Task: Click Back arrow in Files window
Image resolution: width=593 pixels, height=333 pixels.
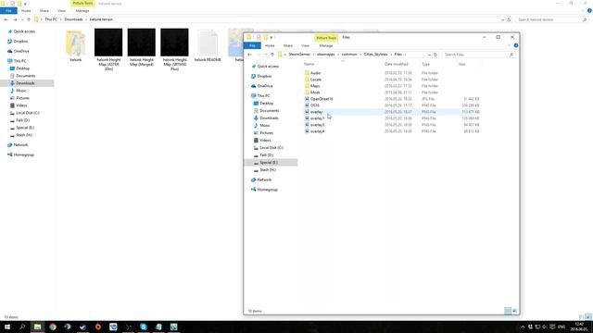Action: [x=249, y=55]
